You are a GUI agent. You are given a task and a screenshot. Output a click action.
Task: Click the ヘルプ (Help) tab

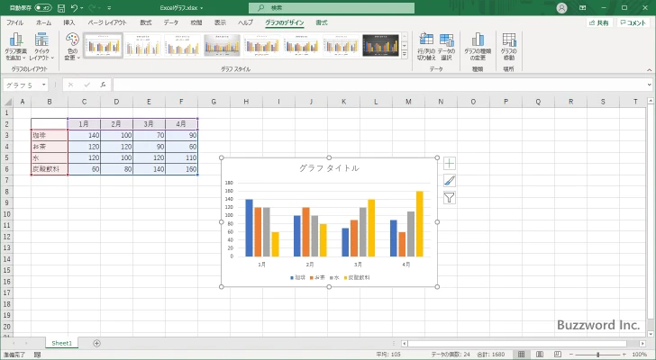click(x=246, y=22)
